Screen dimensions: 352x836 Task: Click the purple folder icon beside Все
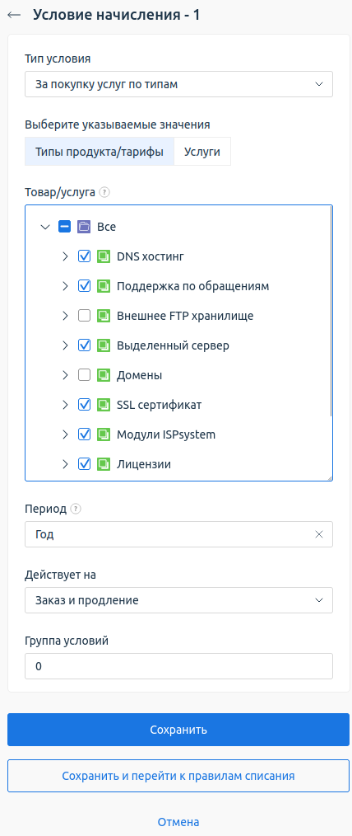[x=84, y=227]
